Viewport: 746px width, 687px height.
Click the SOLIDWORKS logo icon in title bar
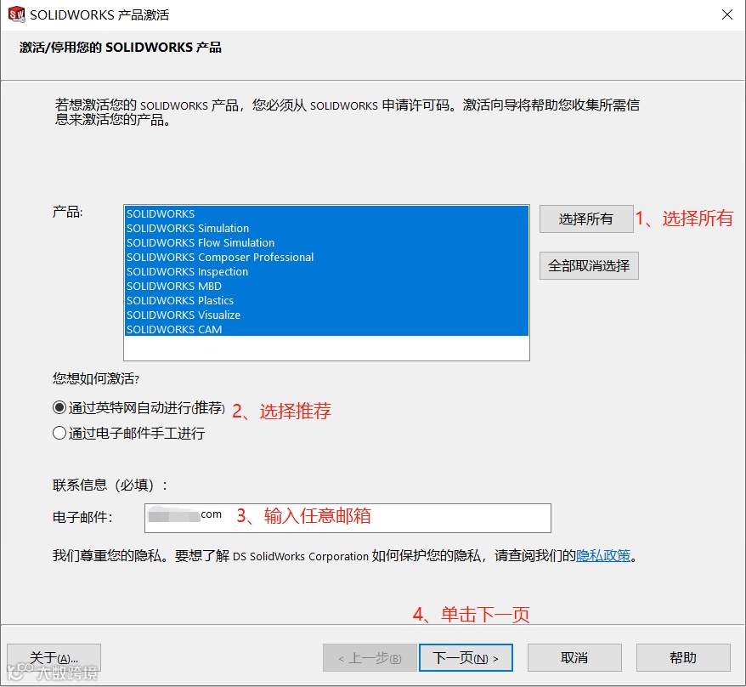point(17,14)
